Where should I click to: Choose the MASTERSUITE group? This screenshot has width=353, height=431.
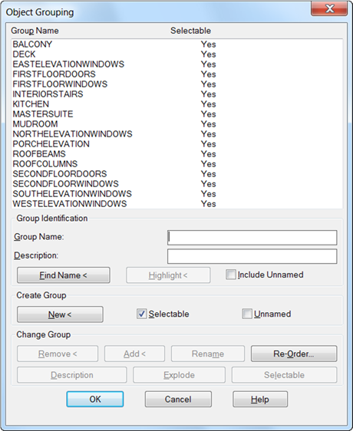point(177,114)
